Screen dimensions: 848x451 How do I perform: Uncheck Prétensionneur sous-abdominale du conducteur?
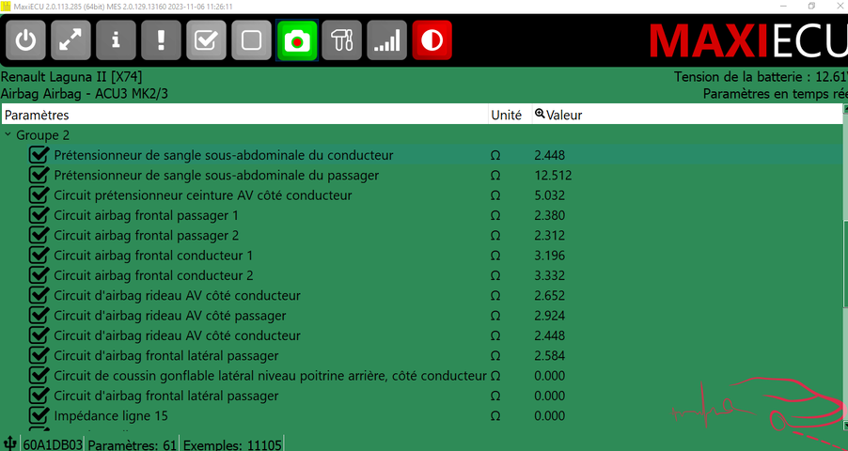(39, 155)
